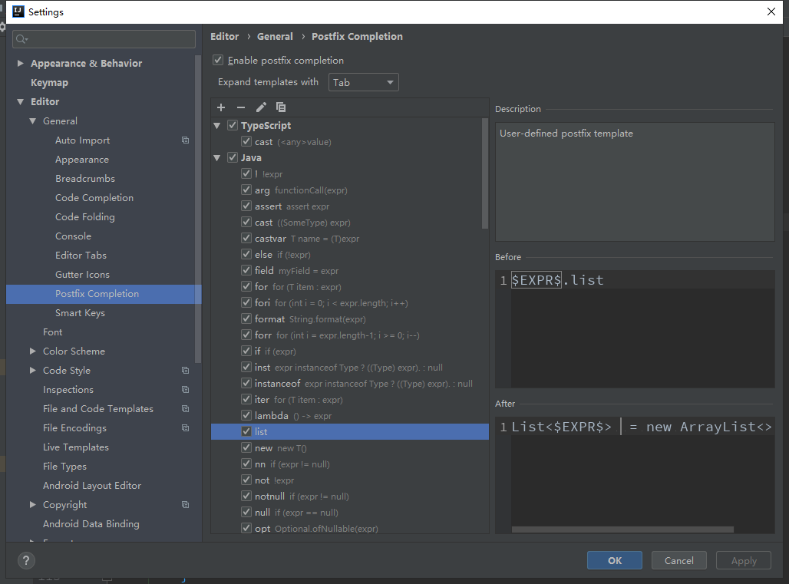This screenshot has width=789, height=584.
Task: Collapse the TypeScript template group
Action: point(217,125)
